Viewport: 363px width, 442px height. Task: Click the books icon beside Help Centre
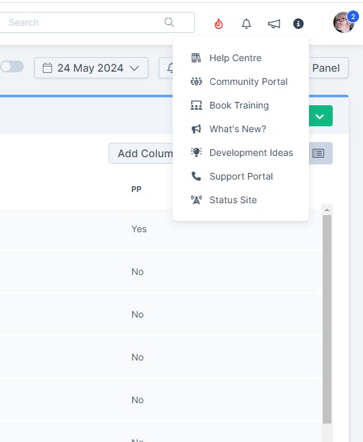pyautogui.click(x=196, y=58)
